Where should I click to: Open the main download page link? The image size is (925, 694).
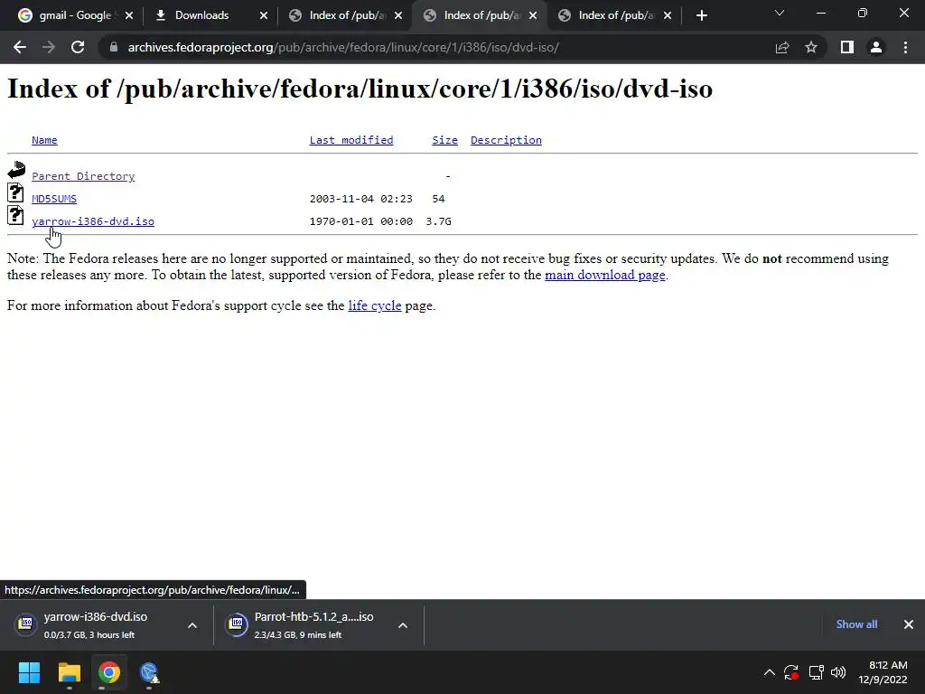pyautogui.click(x=604, y=275)
